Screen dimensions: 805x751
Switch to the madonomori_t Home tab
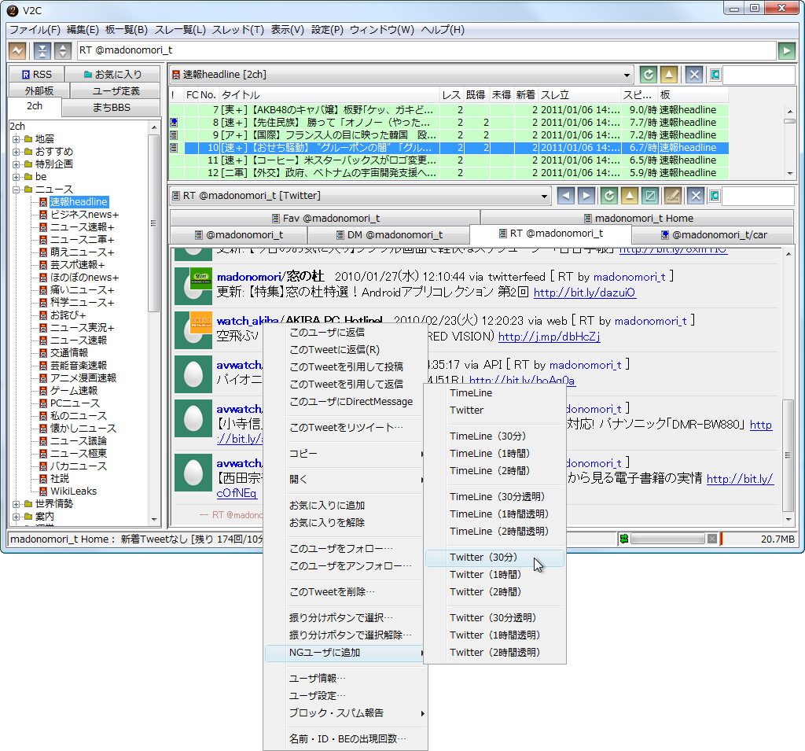[x=638, y=219]
